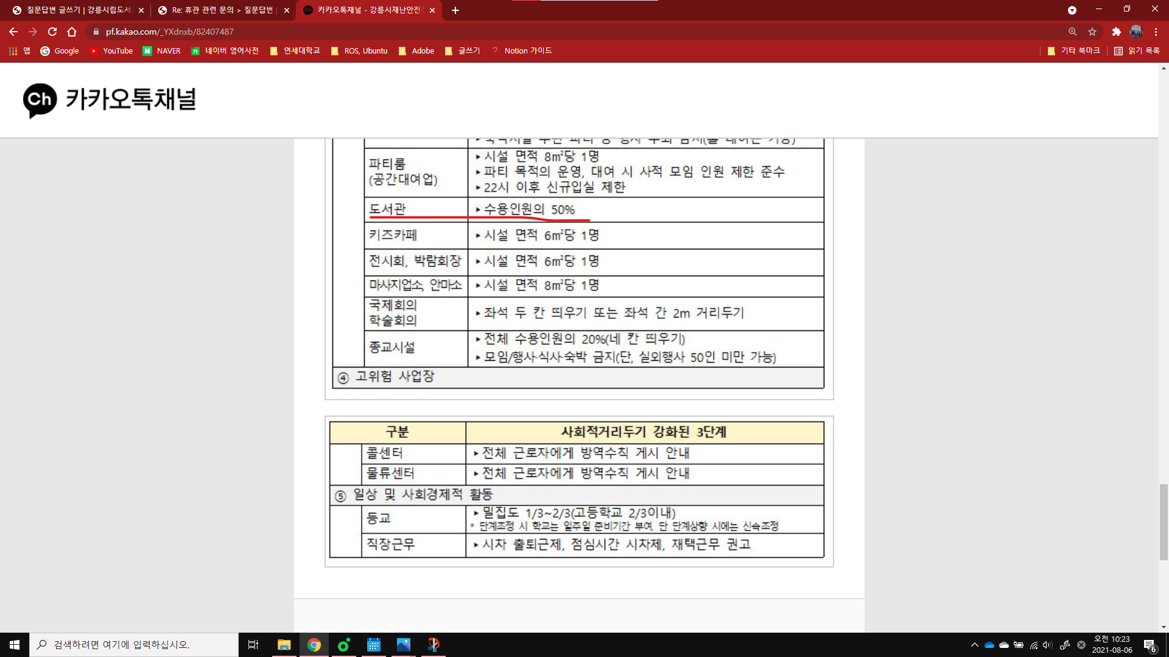Click the white cloud tray icon
1169x657 pixels.
click(1004, 645)
